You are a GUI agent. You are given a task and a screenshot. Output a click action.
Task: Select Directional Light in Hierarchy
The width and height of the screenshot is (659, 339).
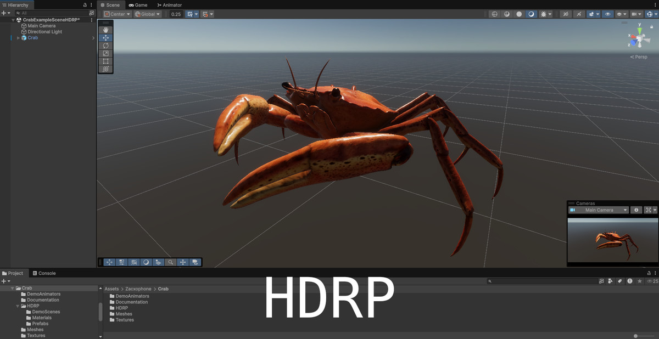45,32
